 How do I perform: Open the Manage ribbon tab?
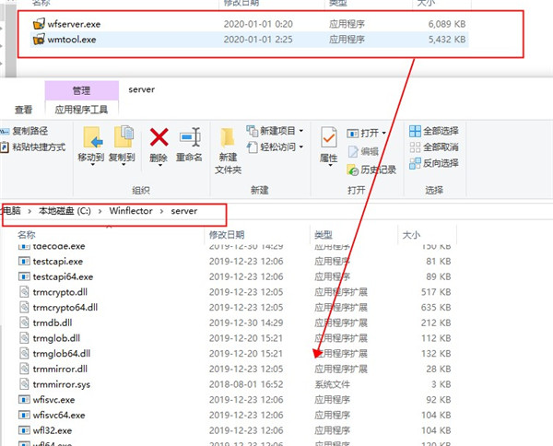point(81,90)
